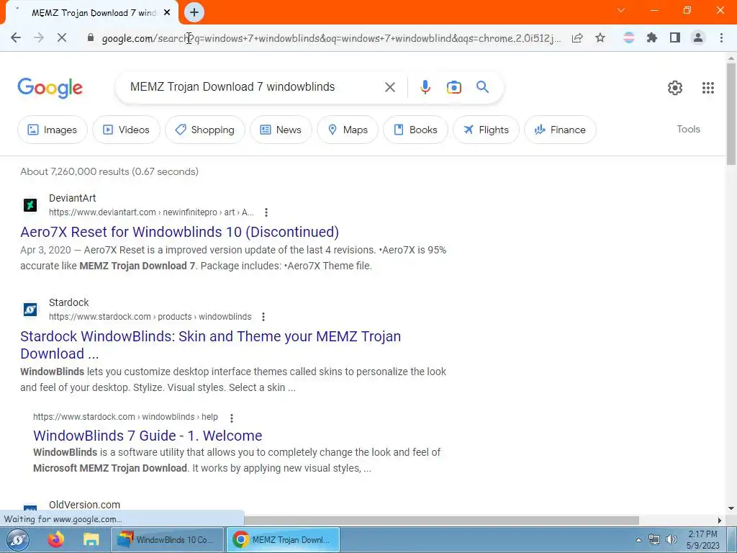Viewport: 737px width, 553px height.
Task: Switch to the News filter
Action: coord(281,130)
